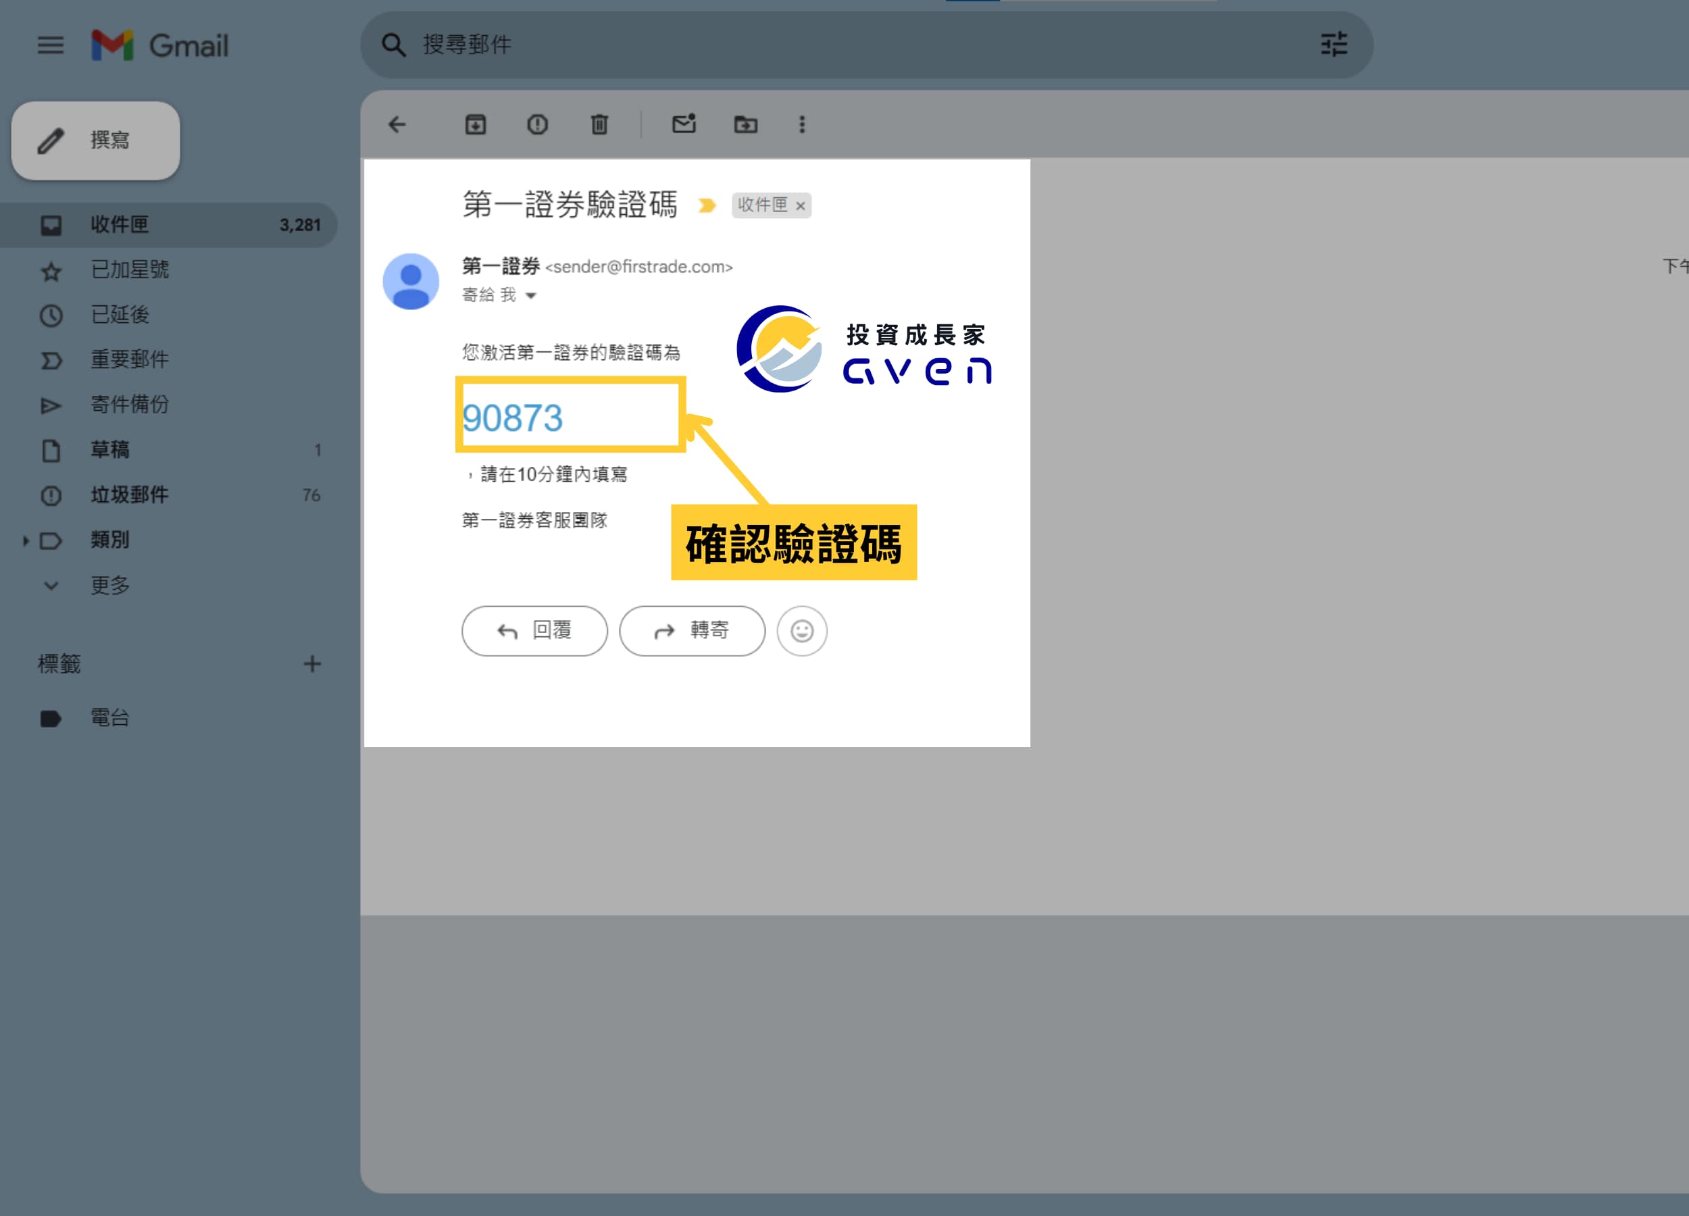1689x1216 pixels.
Task: Click the Gmail logo
Action: [x=159, y=45]
